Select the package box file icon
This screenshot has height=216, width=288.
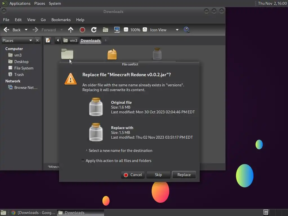(112, 54)
